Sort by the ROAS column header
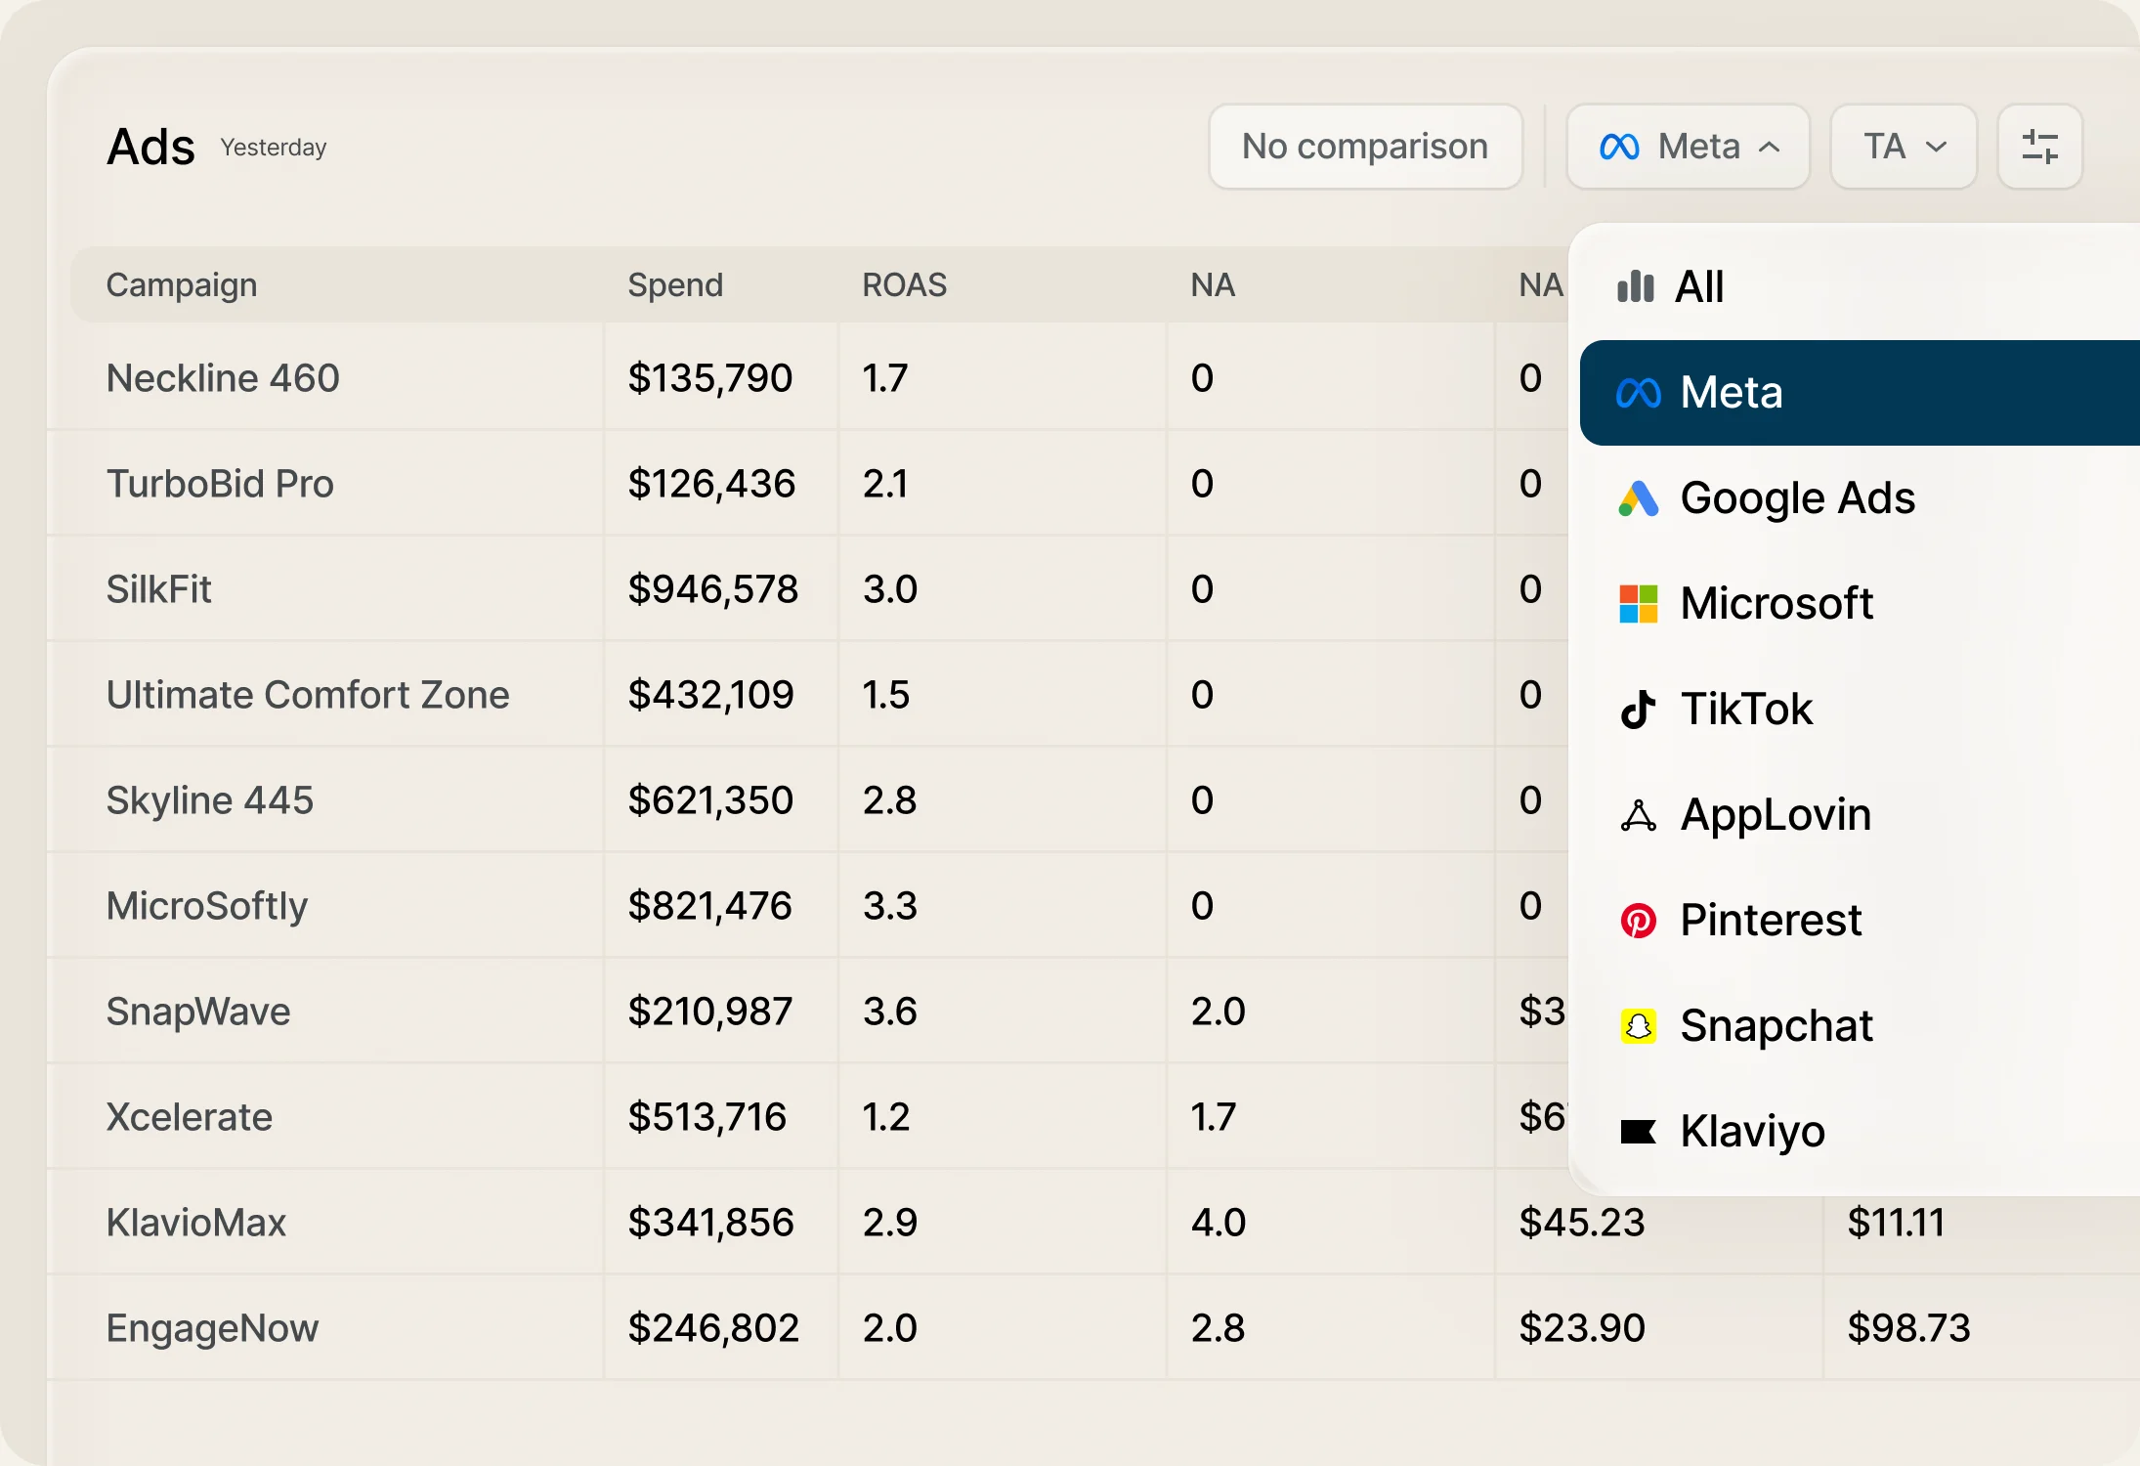This screenshot has height=1466, width=2140. 904,285
